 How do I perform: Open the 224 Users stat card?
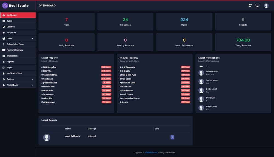pyautogui.click(x=184, y=22)
